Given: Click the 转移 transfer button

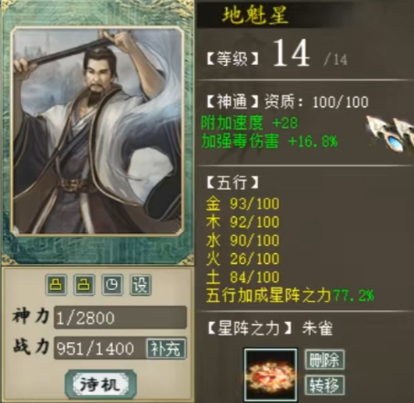Looking at the screenshot, I should (x=324, y=385).
